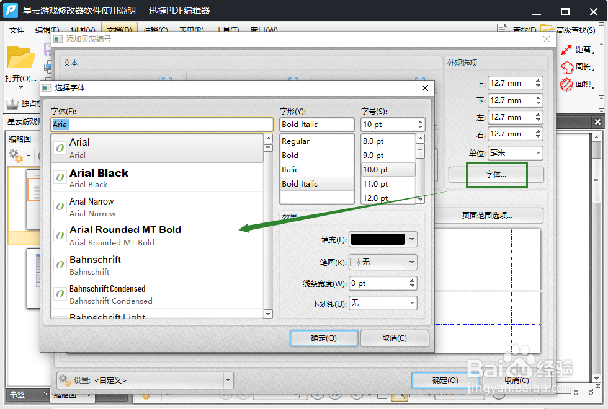Select Bahnschrift Condensed font entry
This screenshot has width=608, height=409.
[x=158, y=294]
